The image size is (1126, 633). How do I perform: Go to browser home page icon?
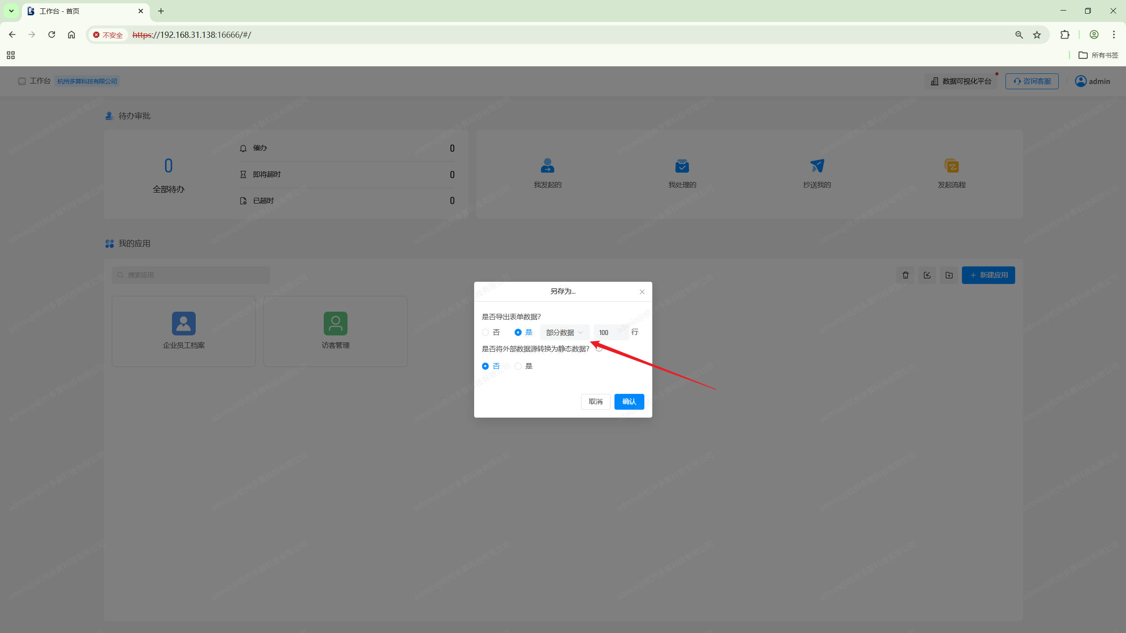(71, 35)
